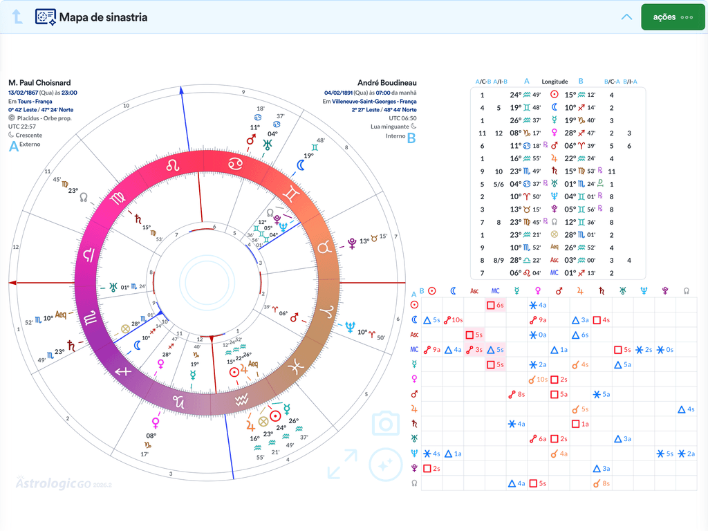
Task: Click the date 13/02/1867 for Paul Choisnard
Action: click(x=23, y=93)
